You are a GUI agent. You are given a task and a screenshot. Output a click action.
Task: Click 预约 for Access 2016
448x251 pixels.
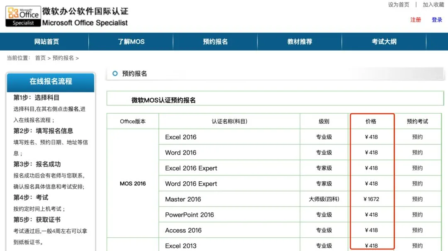417,230
